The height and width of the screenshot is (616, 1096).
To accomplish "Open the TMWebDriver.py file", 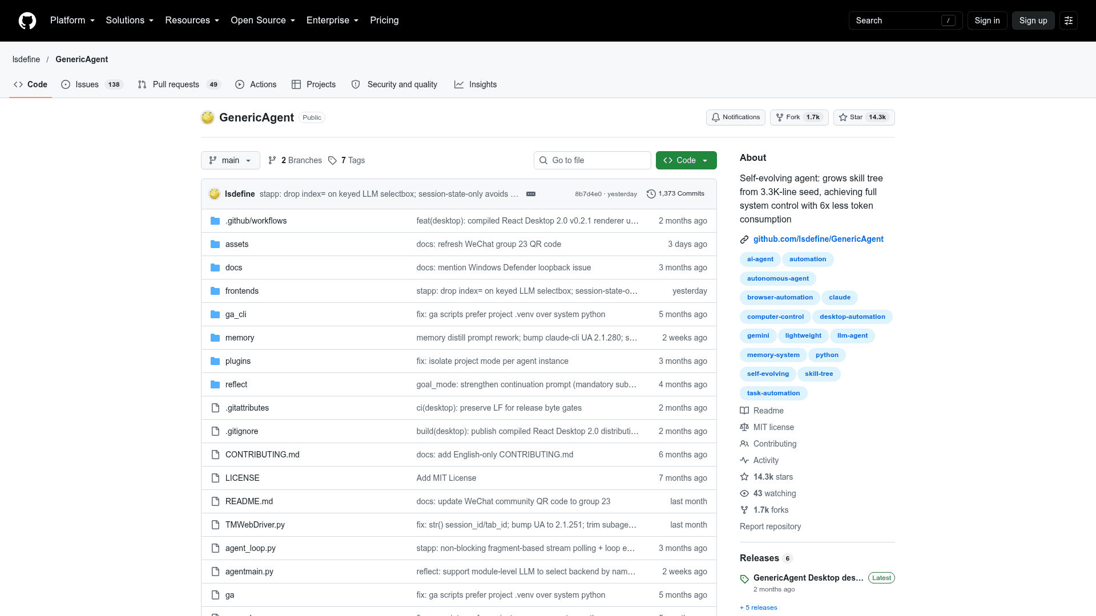I will [x=255, y=525].
